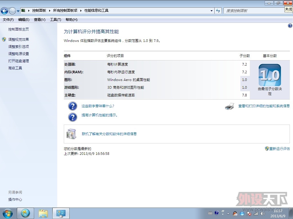The image size is (293, 219).
Task: Click the greyed Forward navigation arrow
Action: tap(12, 11)
